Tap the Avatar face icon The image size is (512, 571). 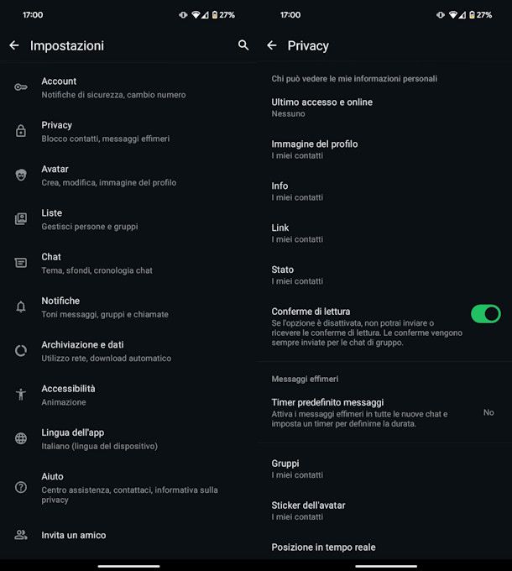(x=21, y=175)
